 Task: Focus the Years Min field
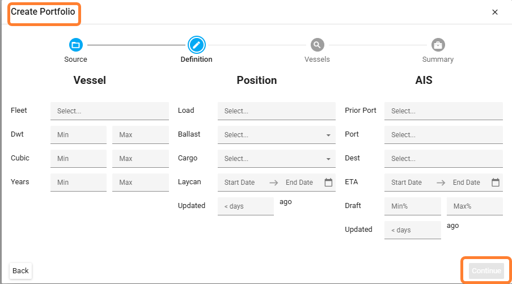pyautogui.click(x=78, y=183)
